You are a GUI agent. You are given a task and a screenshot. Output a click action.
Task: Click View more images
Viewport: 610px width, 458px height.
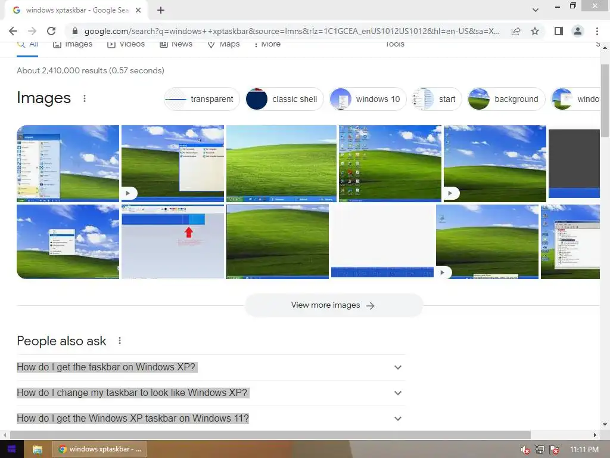(334, 305)
